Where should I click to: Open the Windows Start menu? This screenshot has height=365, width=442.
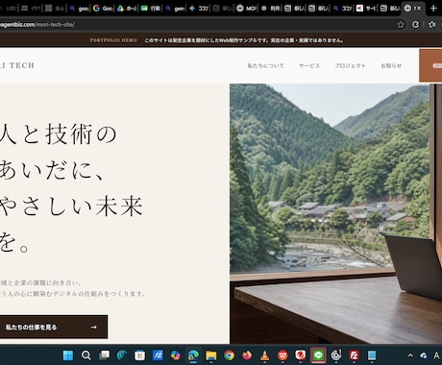coord(68,355)
